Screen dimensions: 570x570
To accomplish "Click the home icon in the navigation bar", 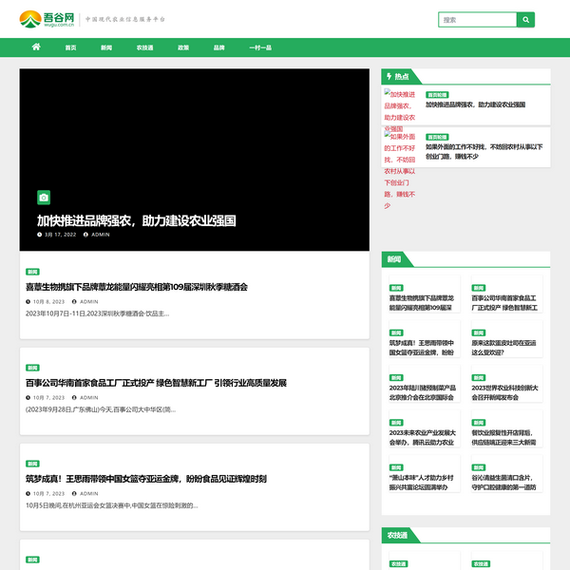I will [36, 47].
